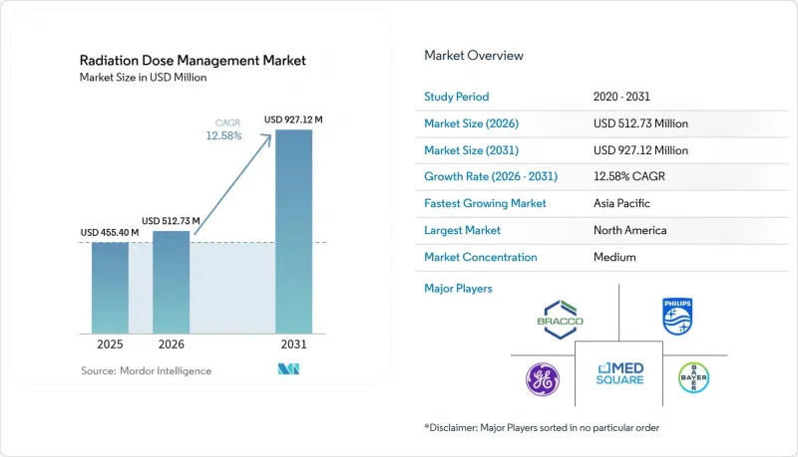
Task: Click 'Market Size (2031)' row label
Action: coord(471,150)
